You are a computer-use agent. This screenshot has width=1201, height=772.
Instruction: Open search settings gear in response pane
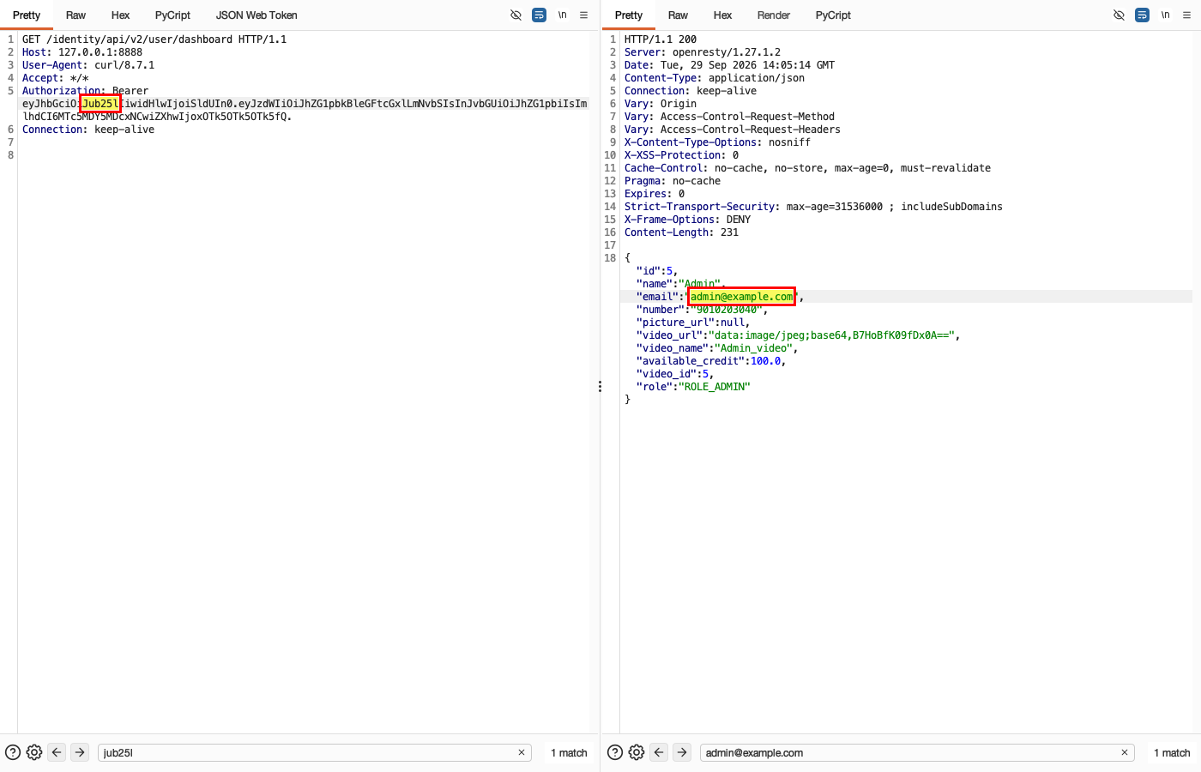click(x=637, y=752)
